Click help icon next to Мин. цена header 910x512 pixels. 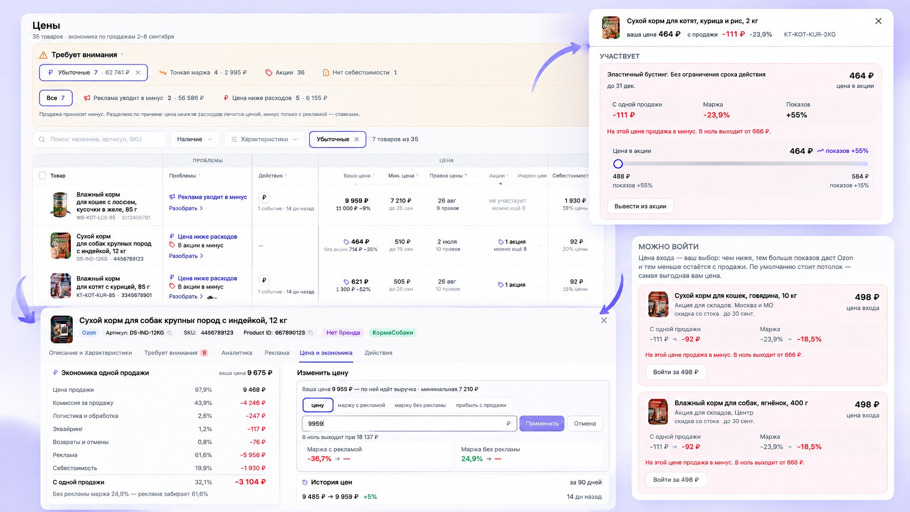[x=417, y=176]
